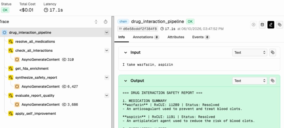Open the get_fda_enrichment span

(x=32, y=69)
